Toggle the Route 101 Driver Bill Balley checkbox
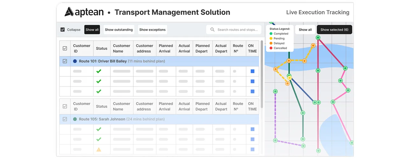409x159 pixels. (65, 61)
